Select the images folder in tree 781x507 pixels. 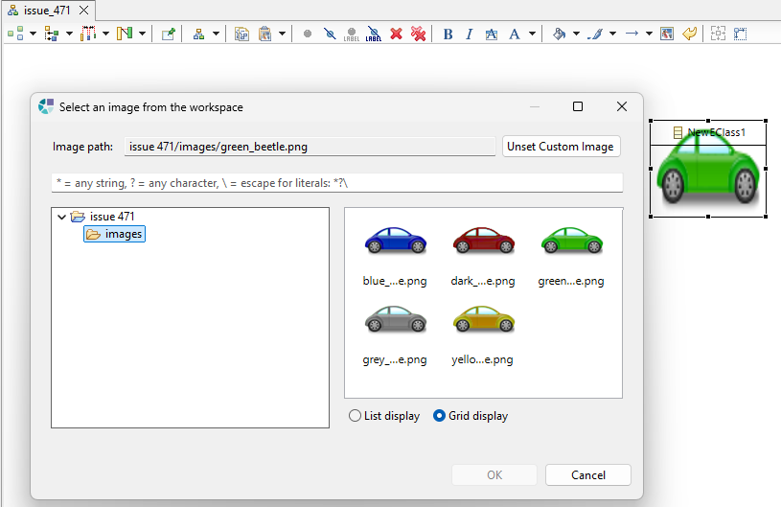pyautogui.click(x=123, y=234)
